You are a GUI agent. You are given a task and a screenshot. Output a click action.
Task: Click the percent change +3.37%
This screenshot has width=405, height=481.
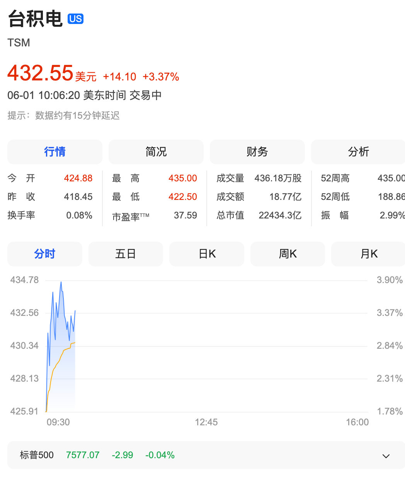click(161, 77)
